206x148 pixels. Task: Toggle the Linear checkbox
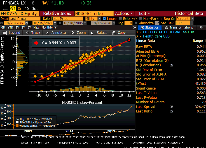click(x=105, y=18)
